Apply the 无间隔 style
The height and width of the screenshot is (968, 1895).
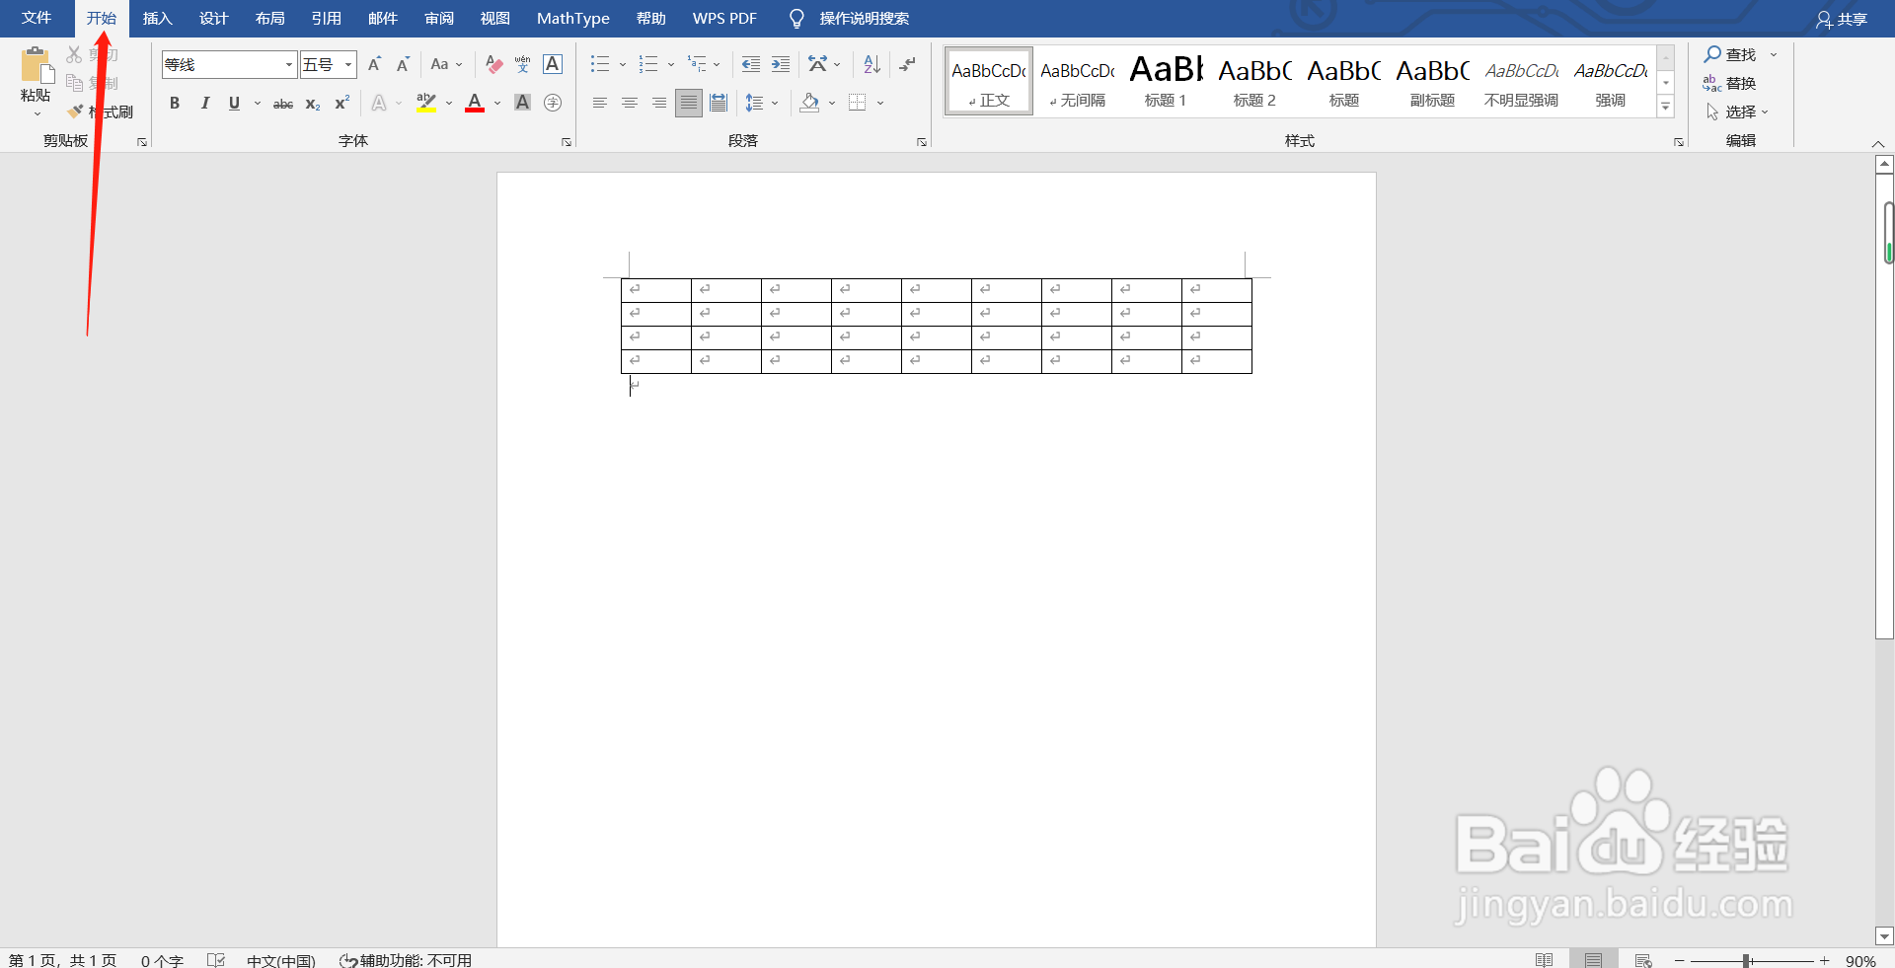tap(1077, 81)
